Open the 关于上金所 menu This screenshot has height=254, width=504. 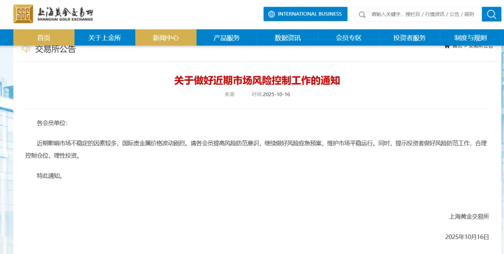105,38
